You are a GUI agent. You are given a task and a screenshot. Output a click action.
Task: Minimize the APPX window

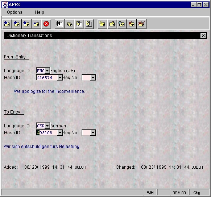pyautogui.click(x=193, y=5)
